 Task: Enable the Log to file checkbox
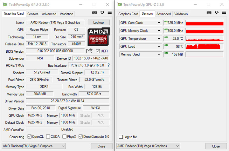coord(121,137)
